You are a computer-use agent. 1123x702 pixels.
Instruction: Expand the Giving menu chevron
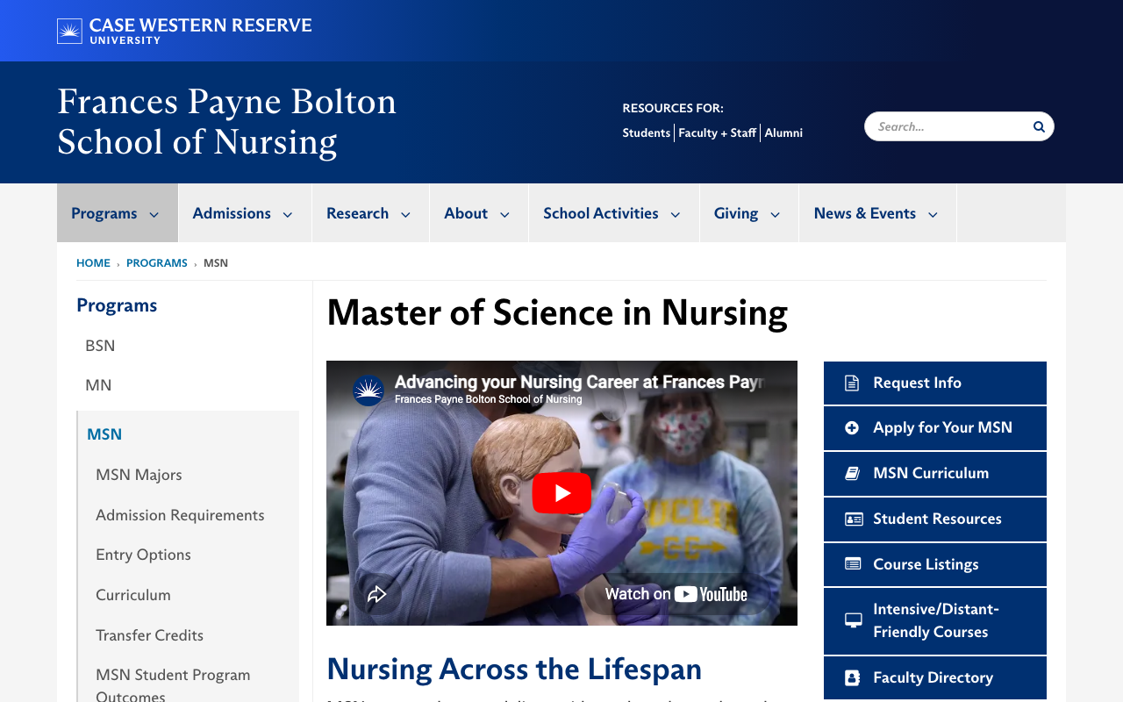[775, 214]
